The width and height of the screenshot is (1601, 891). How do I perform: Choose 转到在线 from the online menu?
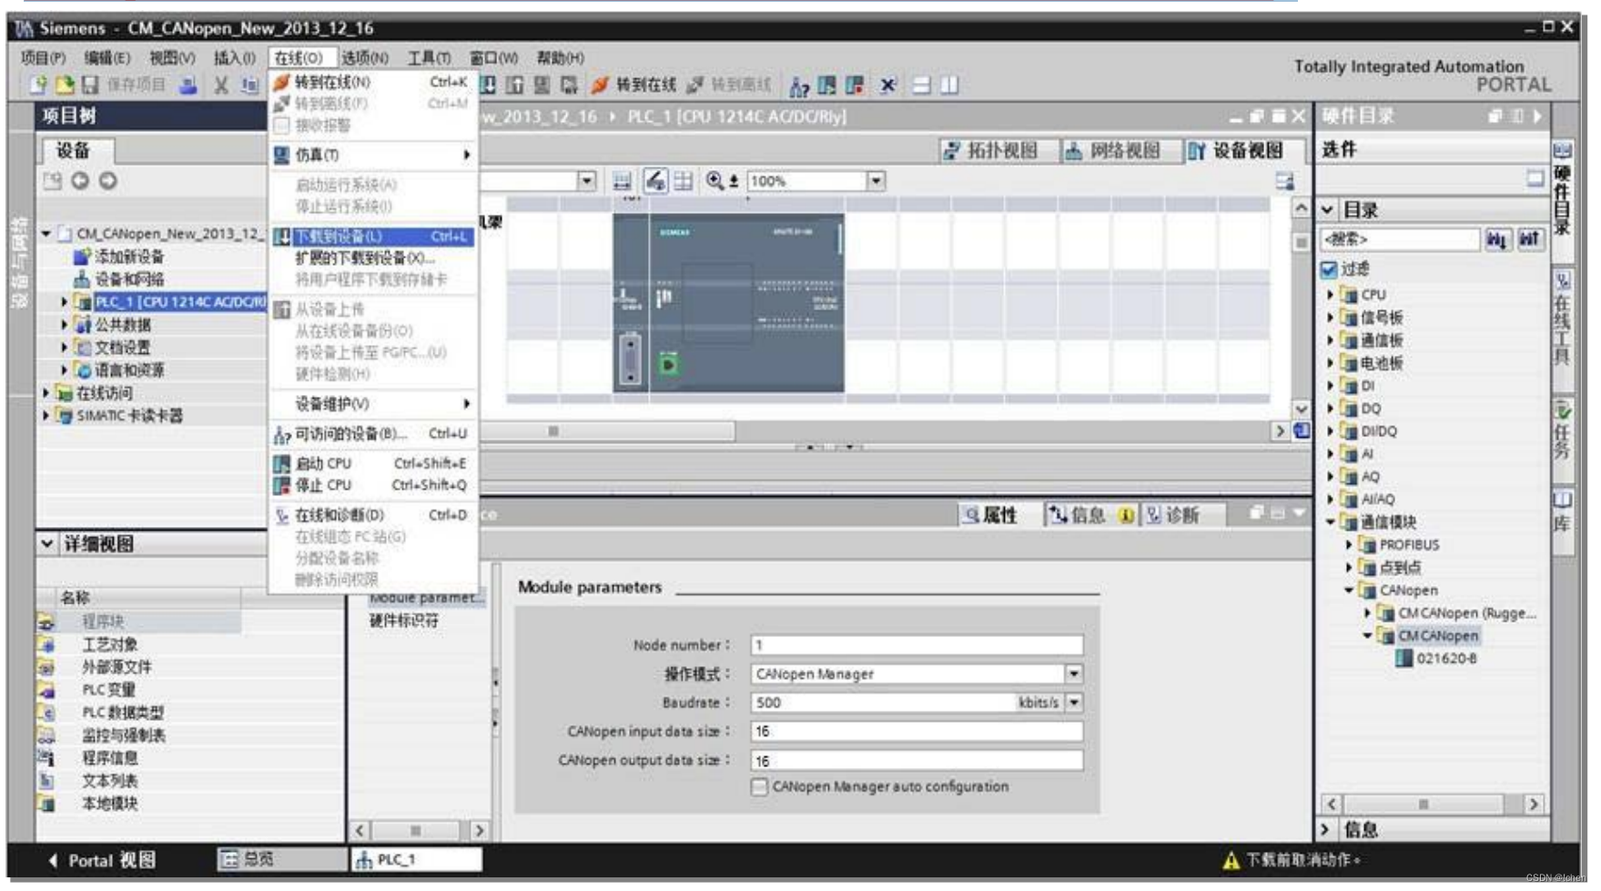[x=373, y=82]
